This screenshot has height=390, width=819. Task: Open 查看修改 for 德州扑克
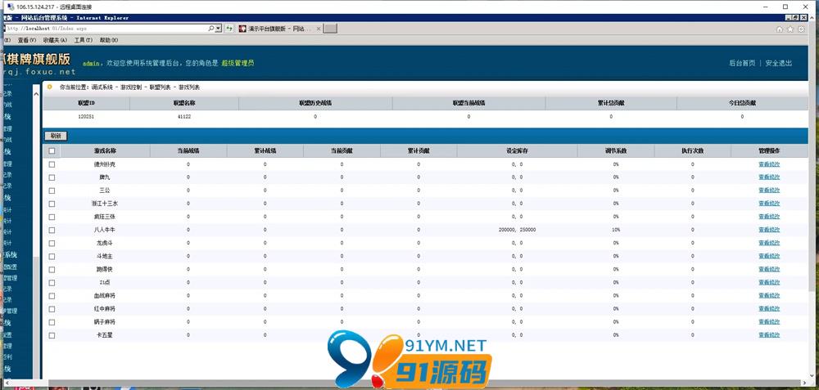pyautogui.click(x=769, y=164)
